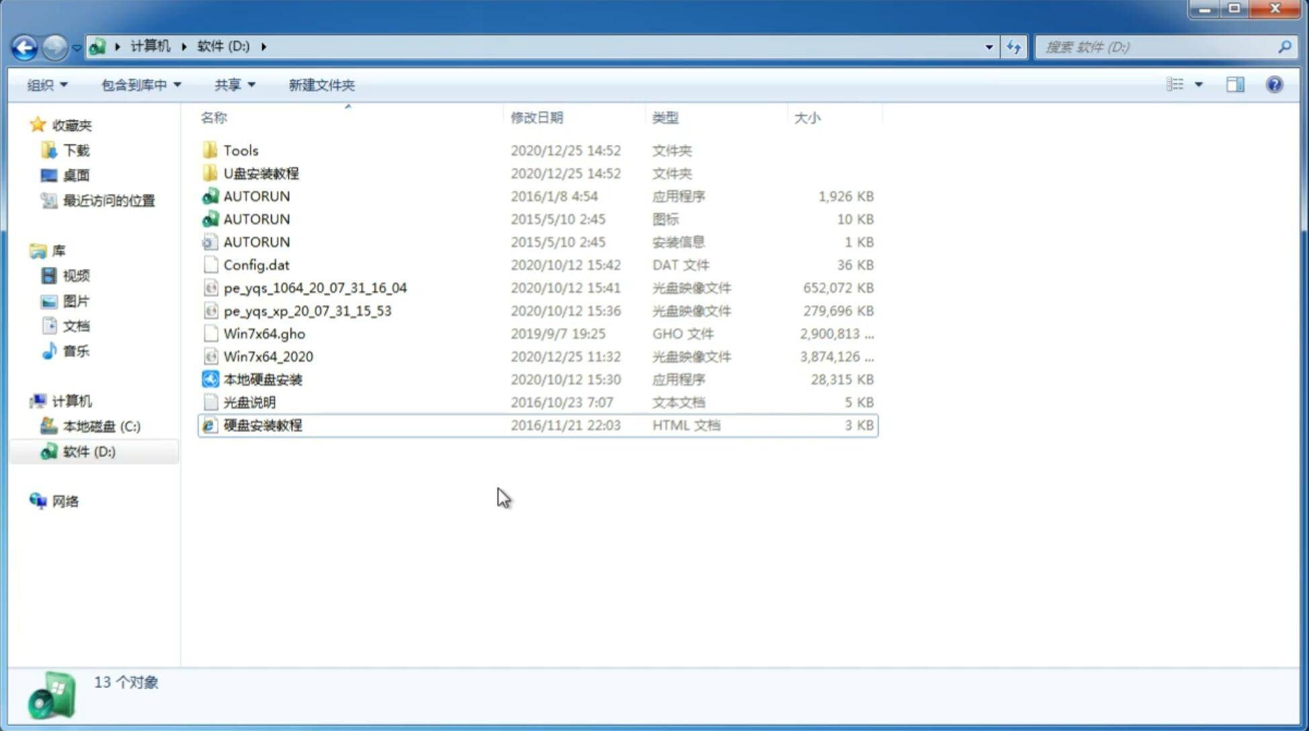Viewport: 1309px width, 731px height.
Task: Click 新建文件夹 button
Action: (321, 85)
